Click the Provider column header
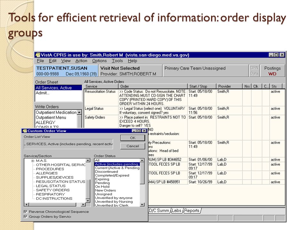This screenshot has height=230, width=307. [x=229, y=86]
